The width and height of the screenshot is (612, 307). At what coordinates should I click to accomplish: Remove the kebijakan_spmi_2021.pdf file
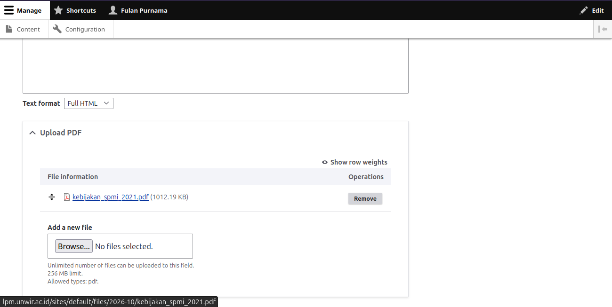click(x=365, y=198)
